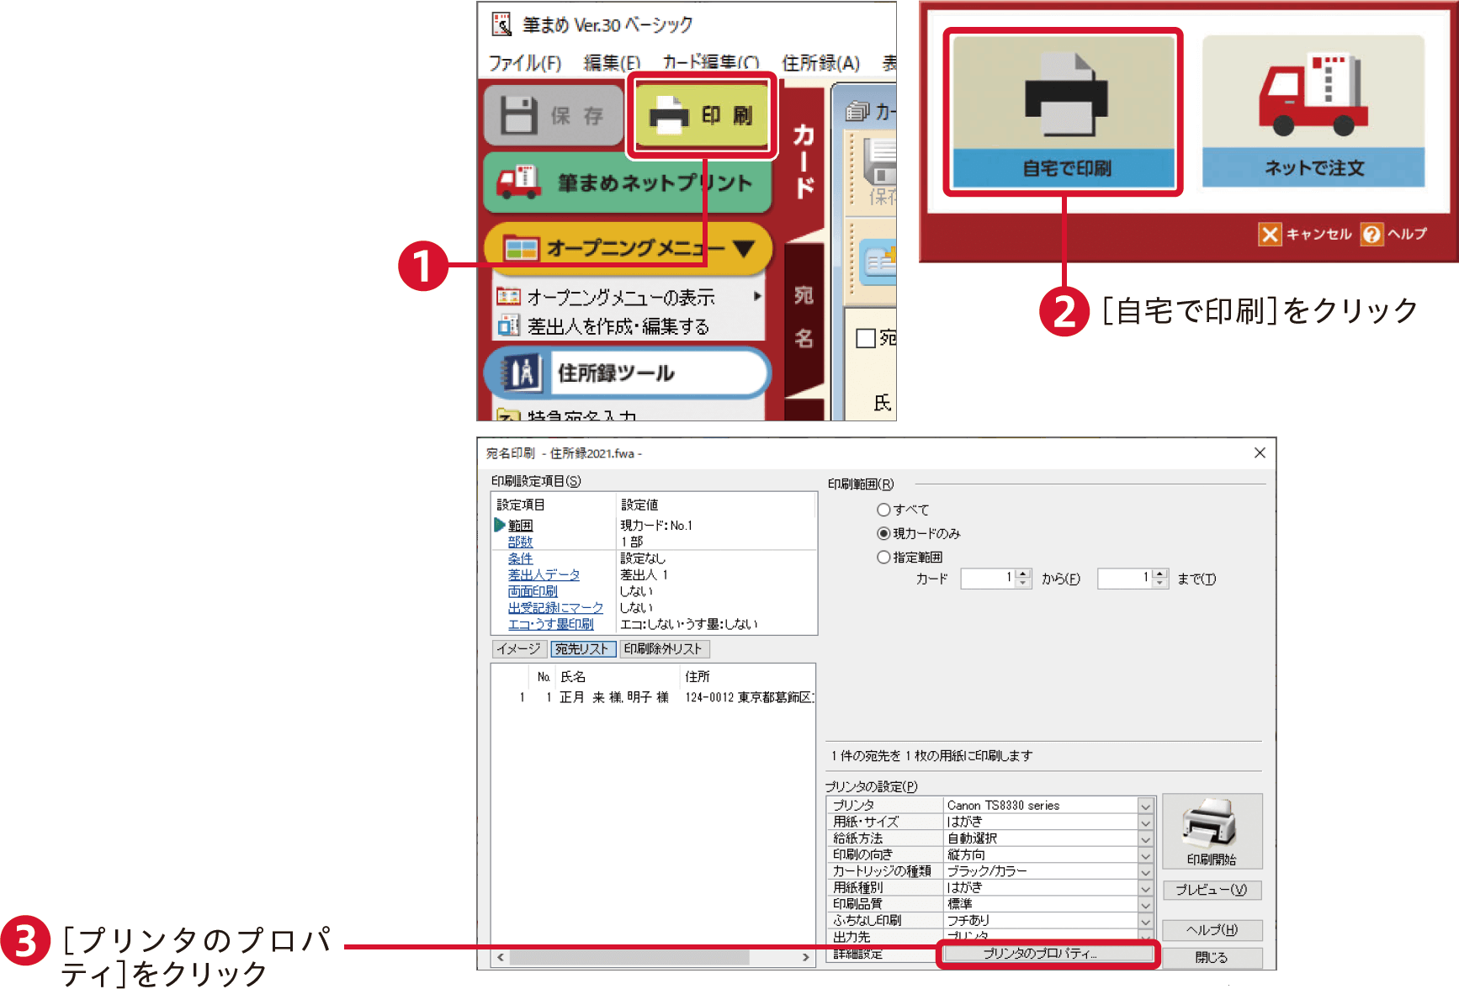Select the 正月 来 様 address row
Image resolution: width=1459 pixels, height=989 pixels.
click(x=654, y=697)
